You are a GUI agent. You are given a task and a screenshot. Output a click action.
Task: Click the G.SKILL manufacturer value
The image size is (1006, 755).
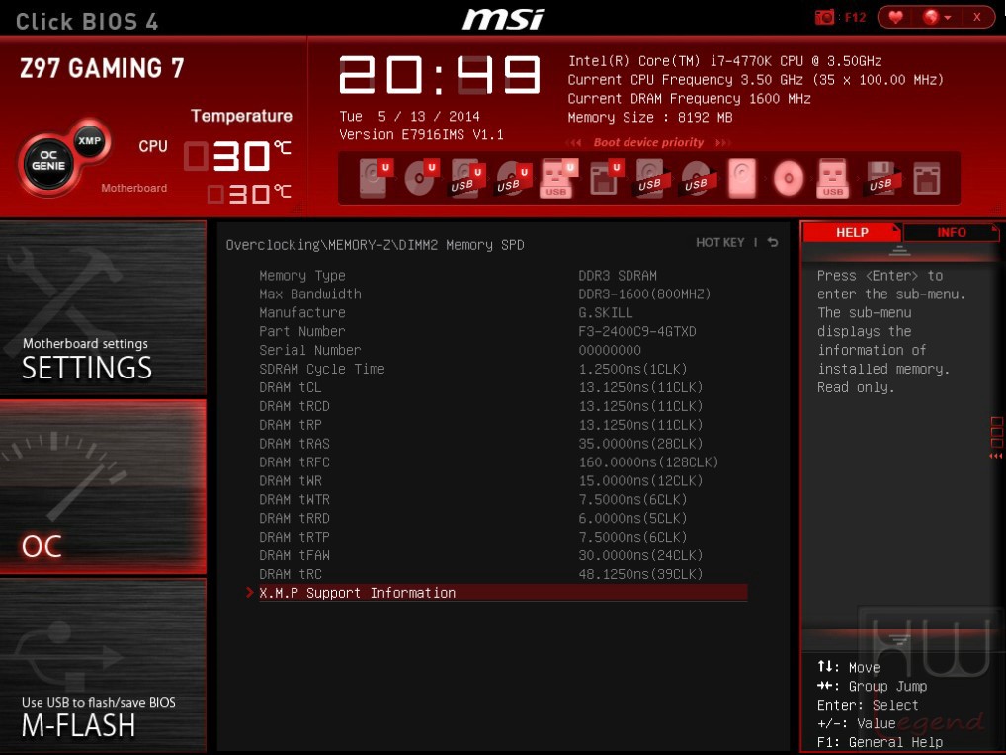pyautogui.click(x=606, y=312)
